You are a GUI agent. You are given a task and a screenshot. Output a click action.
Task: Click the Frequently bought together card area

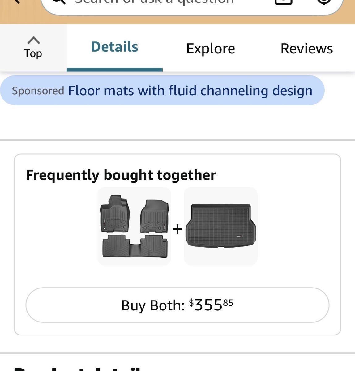177,244
